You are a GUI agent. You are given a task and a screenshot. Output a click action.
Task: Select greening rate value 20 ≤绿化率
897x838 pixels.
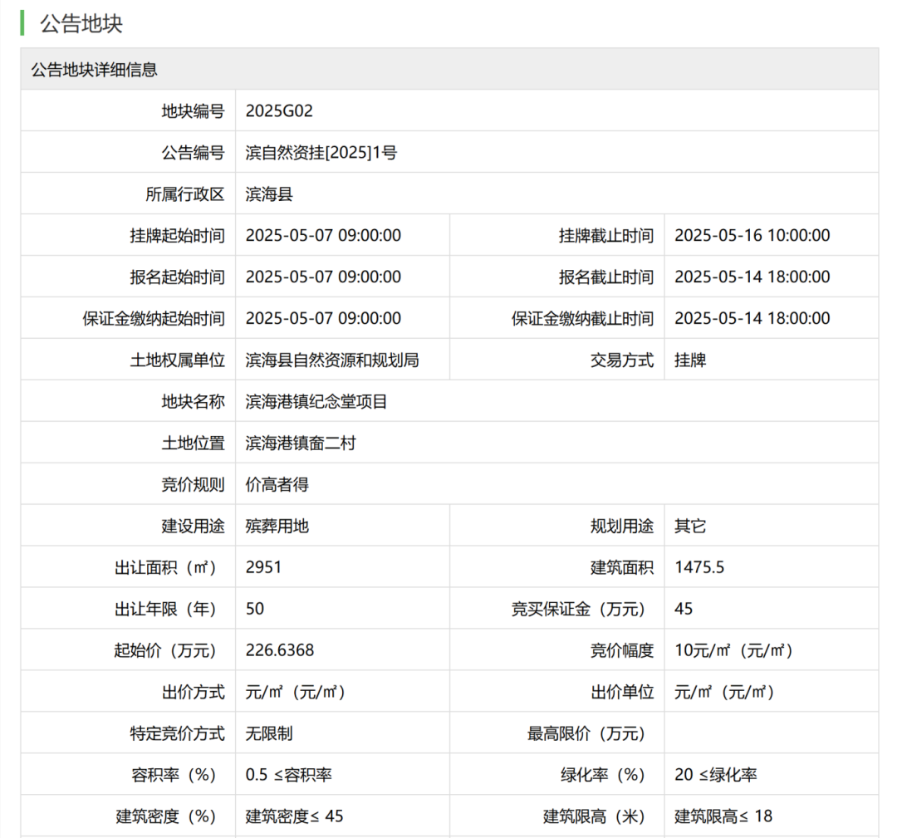[x=716, y=775]
